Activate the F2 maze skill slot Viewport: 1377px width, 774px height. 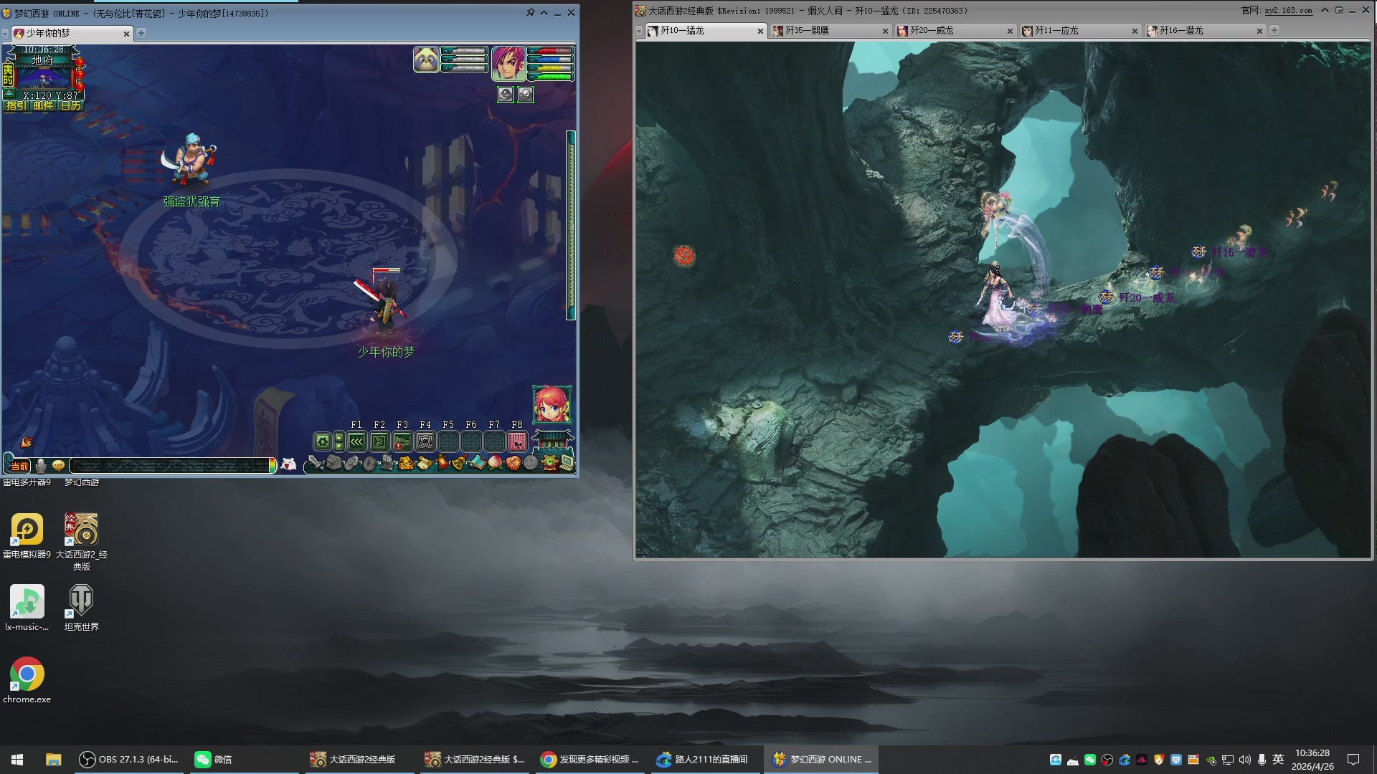click(379, 441)
